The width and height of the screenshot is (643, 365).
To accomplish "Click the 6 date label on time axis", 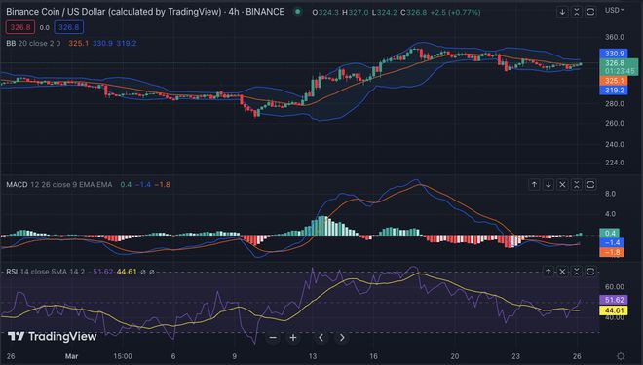I will (x=173, y=356).
